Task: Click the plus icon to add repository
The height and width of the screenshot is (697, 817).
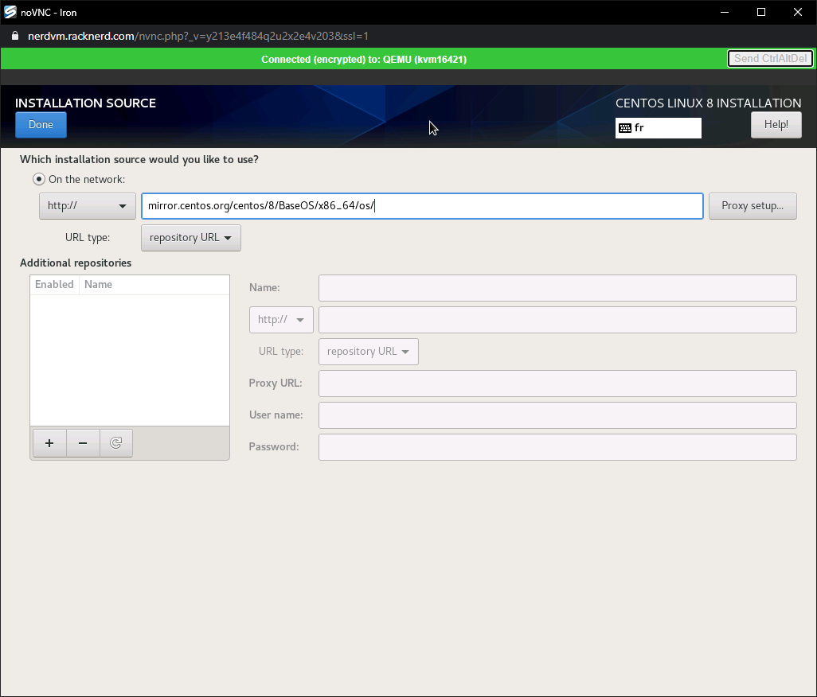Action: 49,443
